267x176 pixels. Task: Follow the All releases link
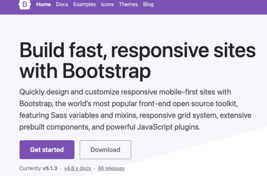coord(111,168)
